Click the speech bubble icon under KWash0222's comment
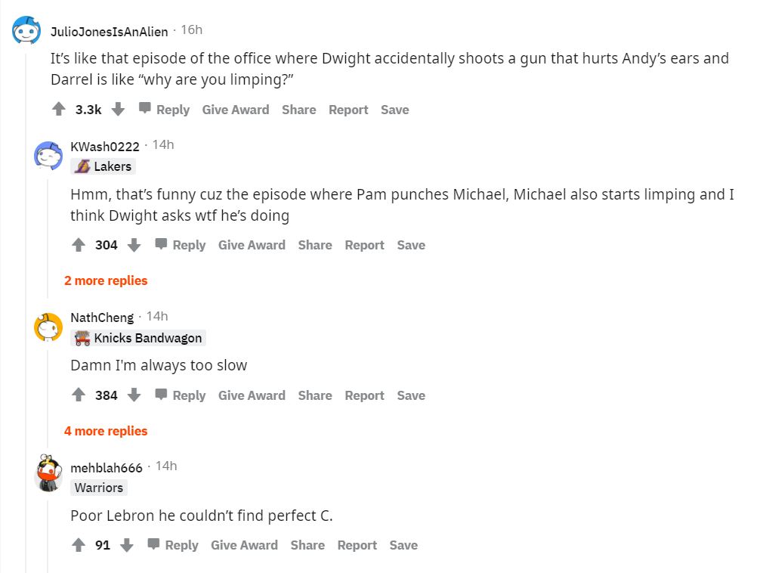The width and height of the screenshot is (766, 573). [x=161, y=244]
